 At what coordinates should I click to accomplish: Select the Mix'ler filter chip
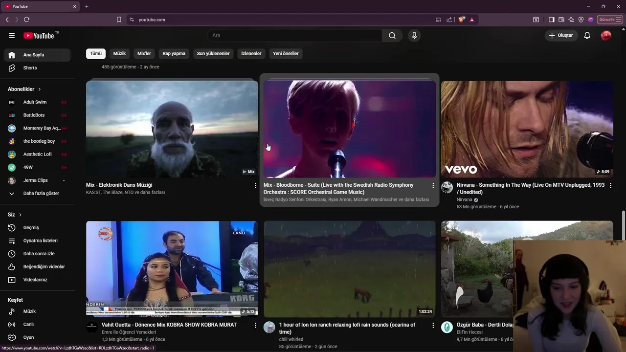click(x=144, y=53)
